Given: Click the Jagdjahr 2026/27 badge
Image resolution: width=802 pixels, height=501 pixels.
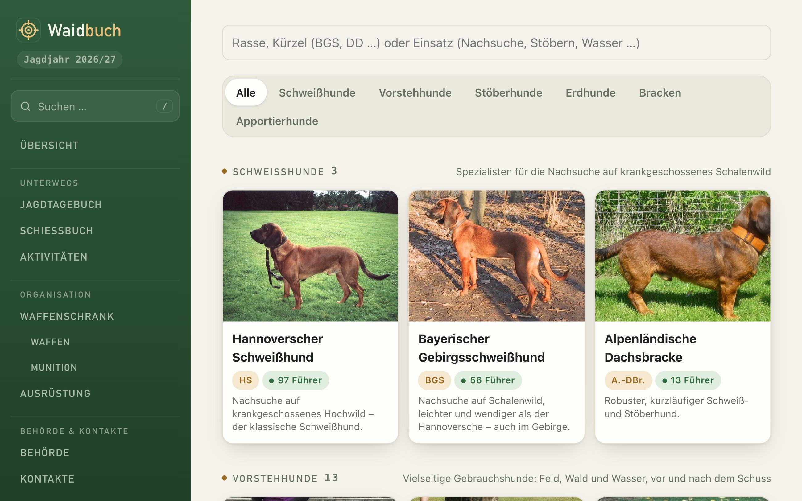Looking at the screenshot, I should [x=70, y=59].
